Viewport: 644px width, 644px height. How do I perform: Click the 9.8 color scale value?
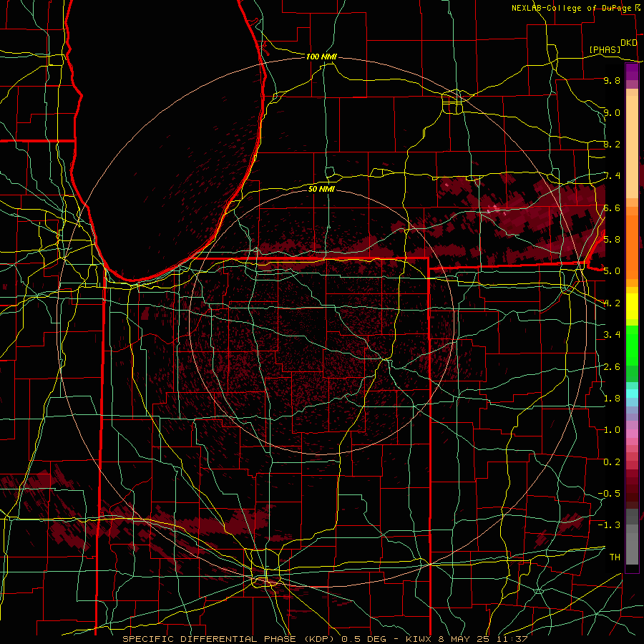tap(612, 80)
